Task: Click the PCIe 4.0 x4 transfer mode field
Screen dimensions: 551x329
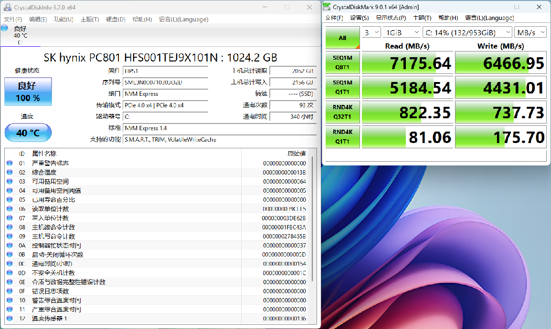Action: click(166, 105)
